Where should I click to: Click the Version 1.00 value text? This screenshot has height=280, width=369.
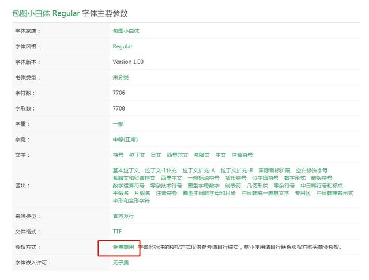[128, 62]
